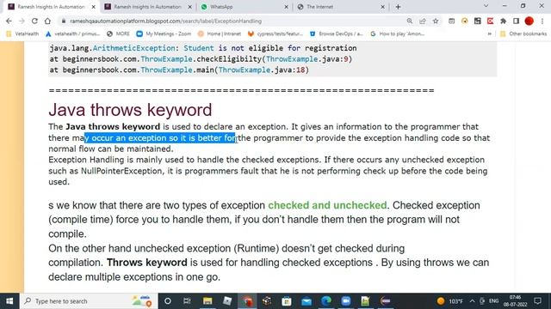Switch the ENG input language

point(493,301)
